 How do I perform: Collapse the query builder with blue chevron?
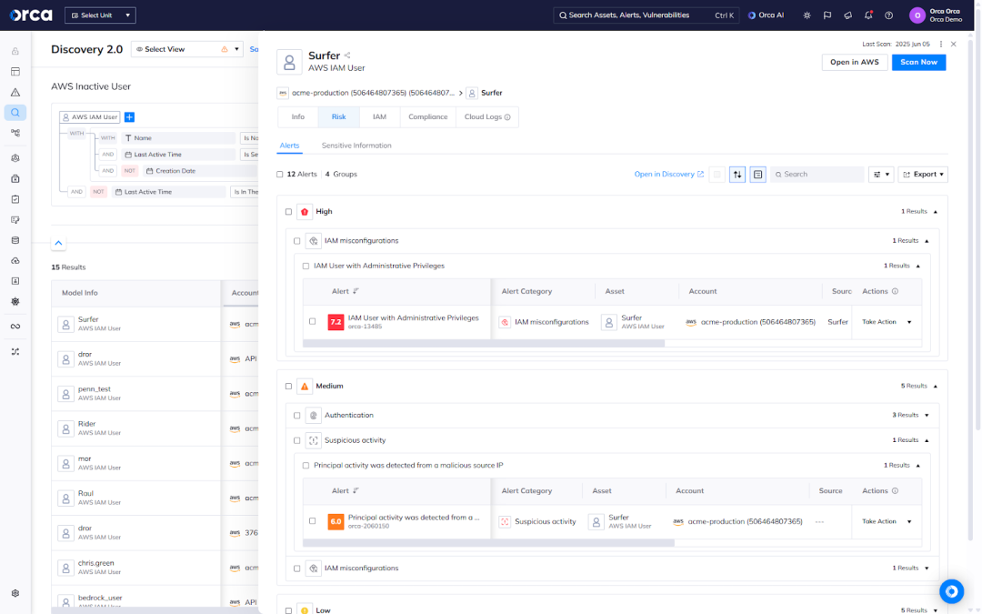(58, 243)
